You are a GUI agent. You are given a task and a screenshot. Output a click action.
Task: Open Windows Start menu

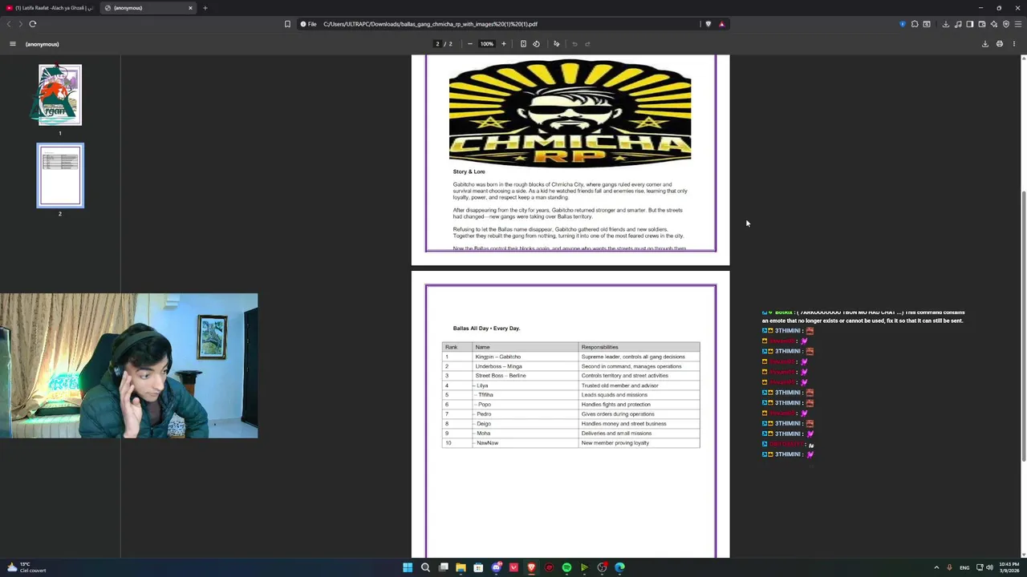[408, 567]
